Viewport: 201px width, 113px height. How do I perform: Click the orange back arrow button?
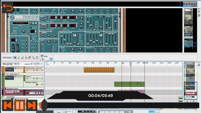pos(7,7)
